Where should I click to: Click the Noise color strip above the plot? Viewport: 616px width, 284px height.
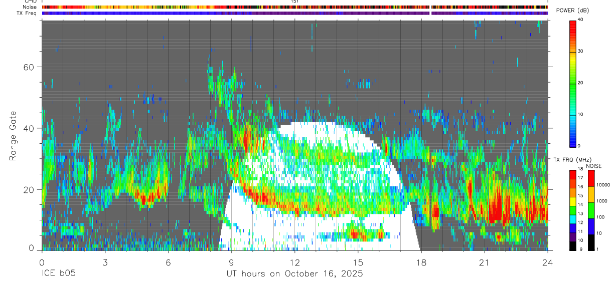294,7
